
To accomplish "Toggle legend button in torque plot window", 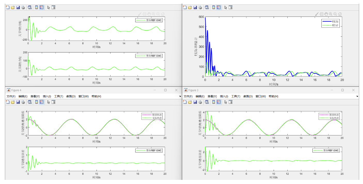I will point(42,7).
